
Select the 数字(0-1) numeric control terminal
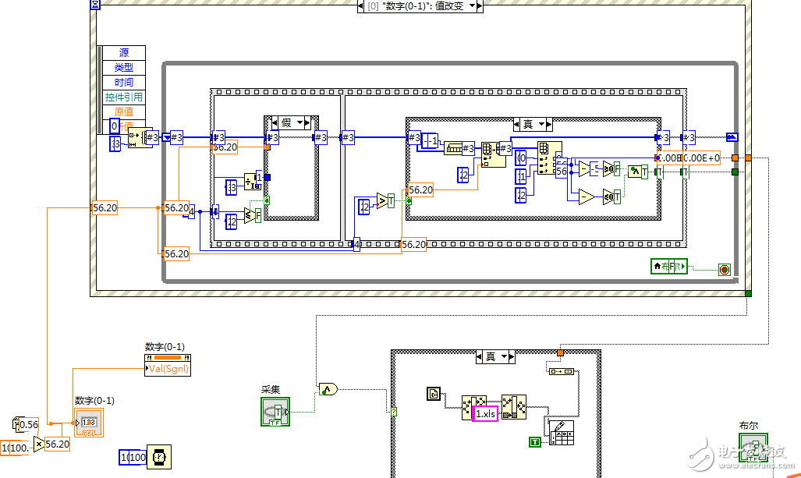tap(89, 423)
